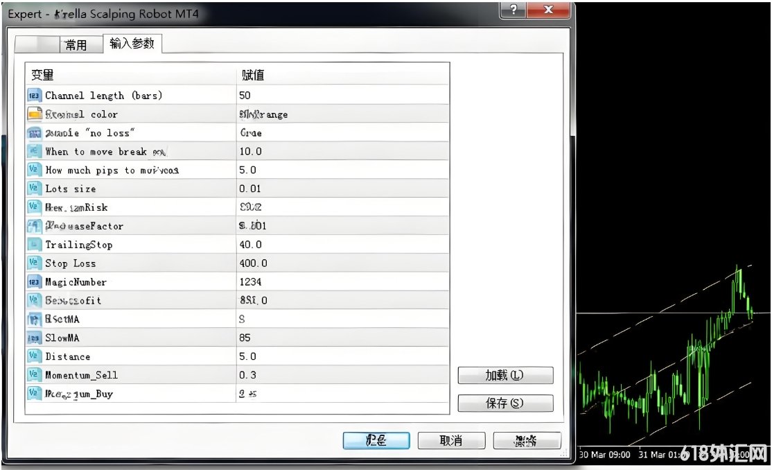This screenshot has width=772, height=470.
Task: Click the icon beside Lots size
Action: 33,188
